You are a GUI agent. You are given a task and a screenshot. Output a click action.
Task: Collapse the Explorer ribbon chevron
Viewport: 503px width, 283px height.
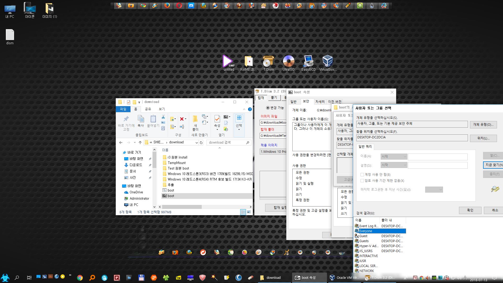(244, 109)
